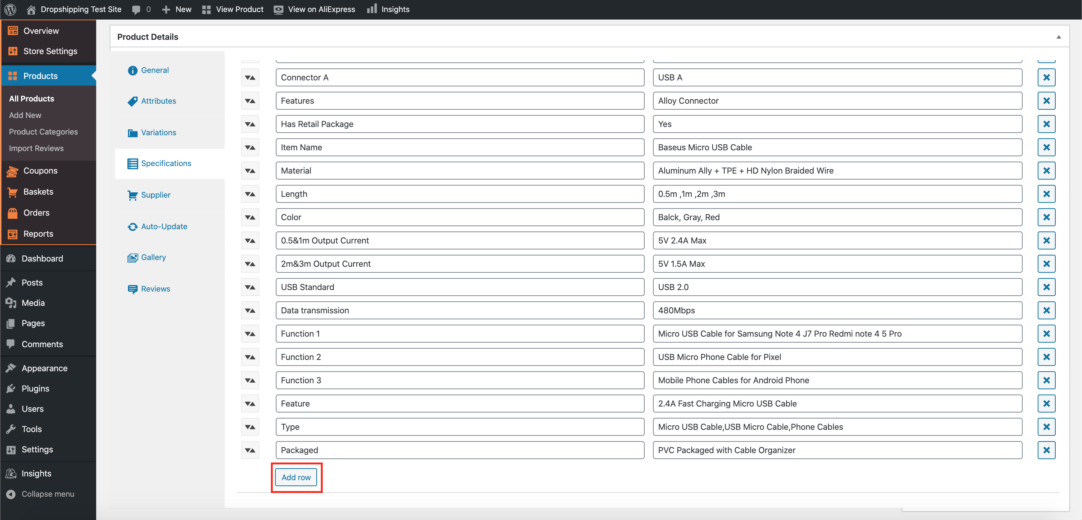Go to Gallery tab
This screenshot has height=520, width=1082.
pyautogui.click(x=153, y=257)
